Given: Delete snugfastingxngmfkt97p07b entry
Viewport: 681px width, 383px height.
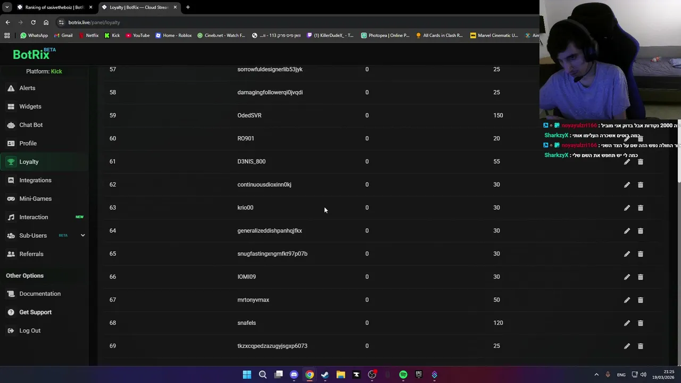Looking at the screenshot, I should [641, 254].
